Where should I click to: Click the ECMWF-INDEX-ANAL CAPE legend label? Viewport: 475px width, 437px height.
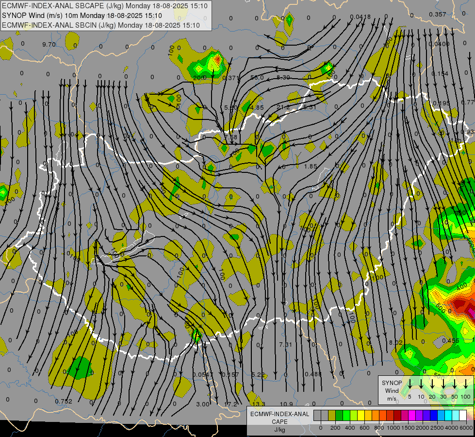tap(279, 418)
